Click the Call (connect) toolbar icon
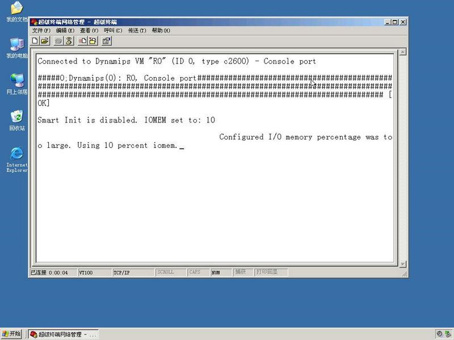Screen dimensions: 454x340 58,41
